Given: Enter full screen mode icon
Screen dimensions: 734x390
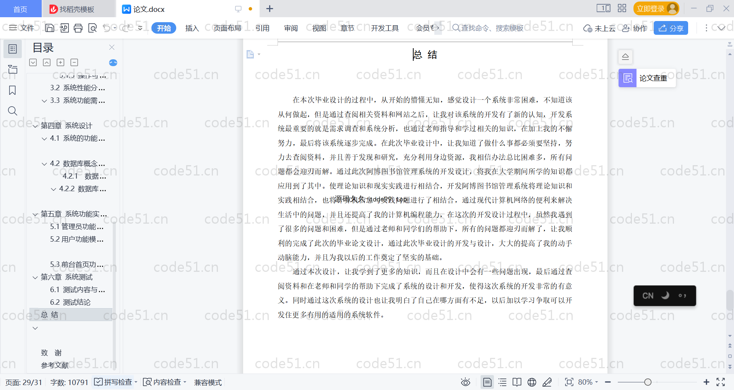Looking at the screenshot, I should (721, 382).
